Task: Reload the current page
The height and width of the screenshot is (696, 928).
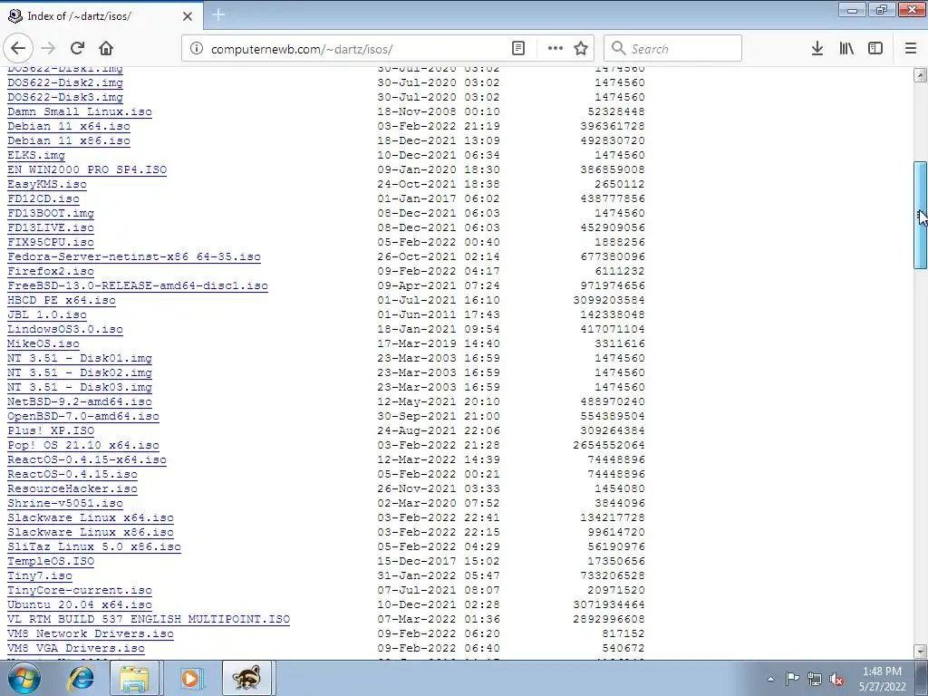Action: (77, 49)
